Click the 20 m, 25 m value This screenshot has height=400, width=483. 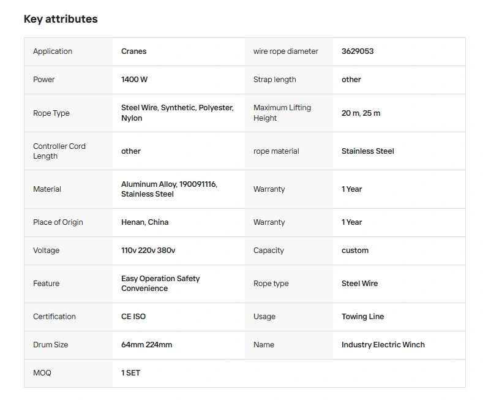click(361, 113)
